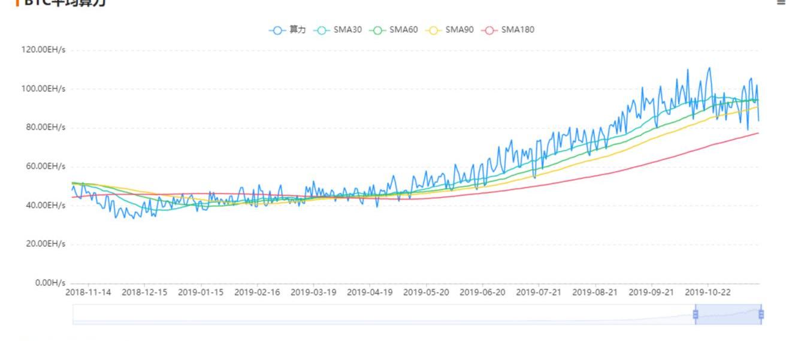
Task: Click the left handle of range slider
Action: (696, 314)
